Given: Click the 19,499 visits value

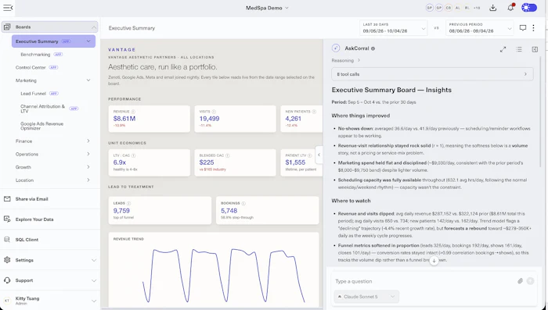Looking at the screenshot, I should tap(209, 119).
